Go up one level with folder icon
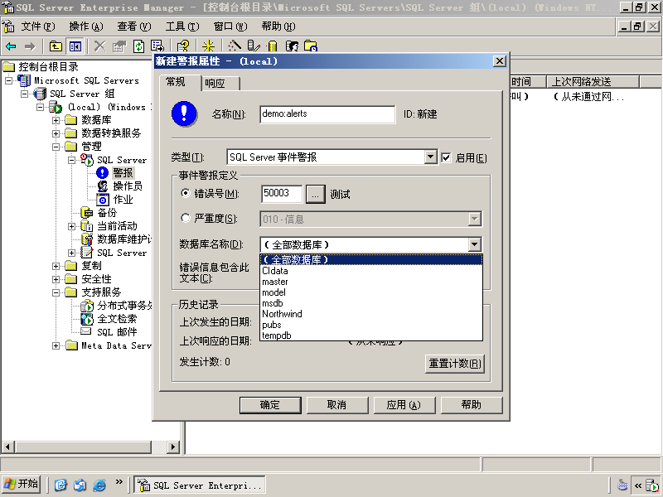Viewport: 663px width, 497px height. [x=56, y=46]
